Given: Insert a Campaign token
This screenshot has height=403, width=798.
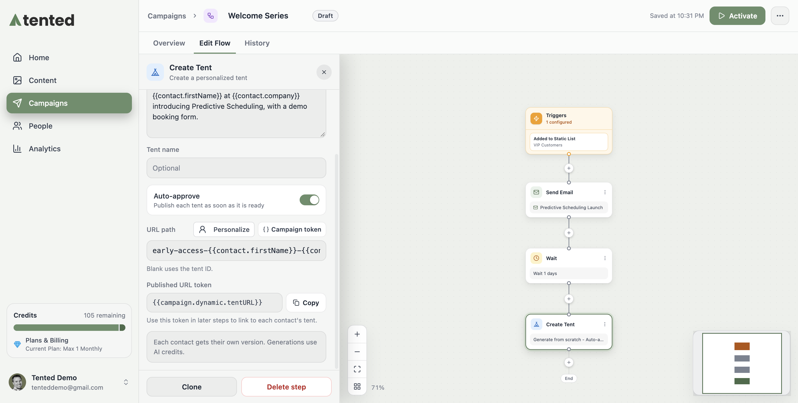Looking at the screenshot, I should pos(292,229).
